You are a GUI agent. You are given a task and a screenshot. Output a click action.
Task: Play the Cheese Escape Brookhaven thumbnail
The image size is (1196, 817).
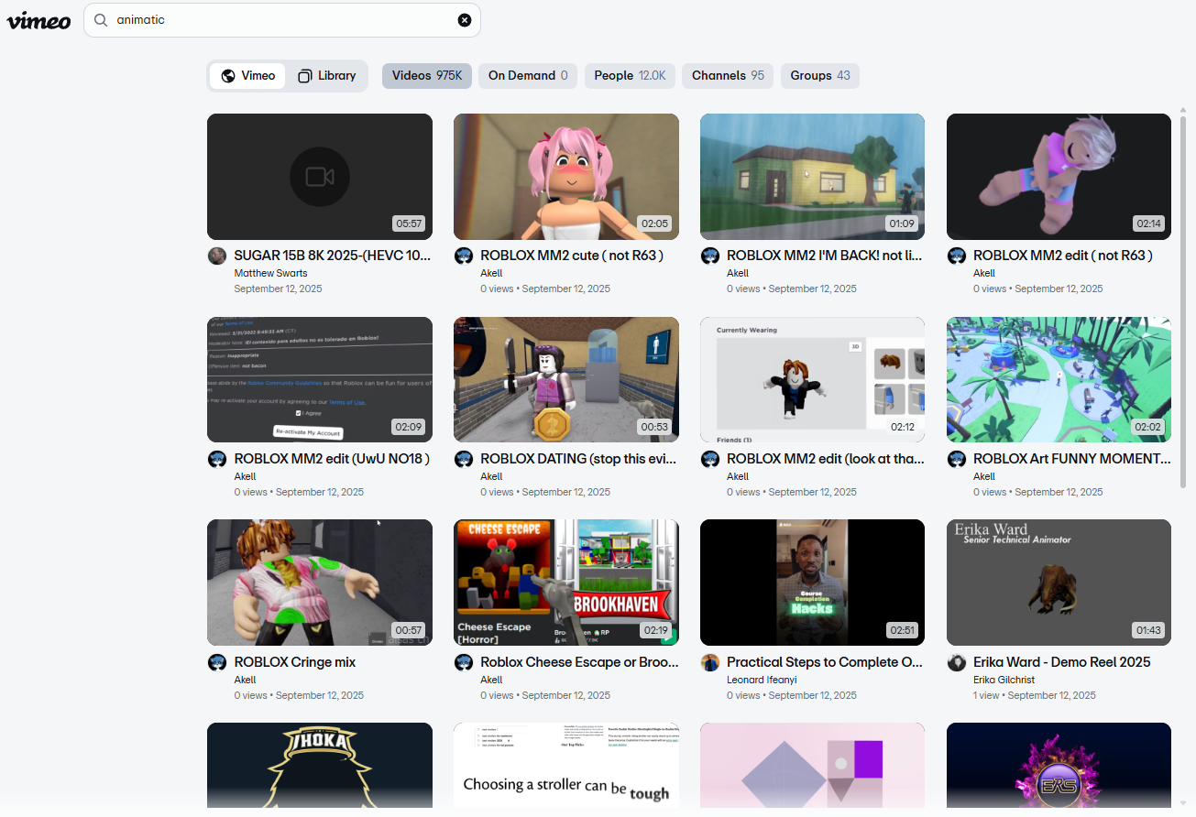[566, 583]
